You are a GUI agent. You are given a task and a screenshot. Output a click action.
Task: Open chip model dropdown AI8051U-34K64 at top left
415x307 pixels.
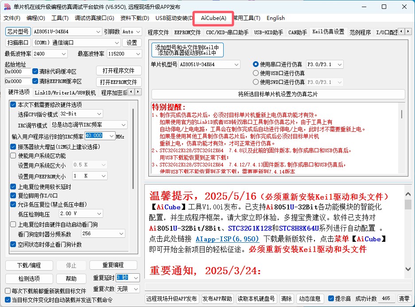point(67,31)
